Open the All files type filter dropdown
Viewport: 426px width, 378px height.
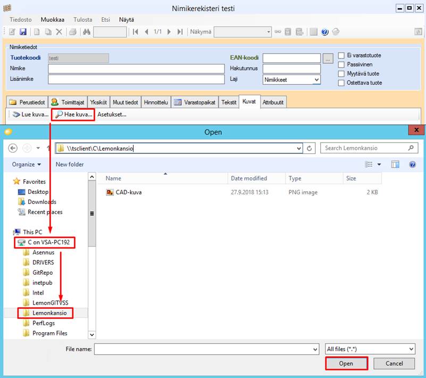[x=370, y=349]
